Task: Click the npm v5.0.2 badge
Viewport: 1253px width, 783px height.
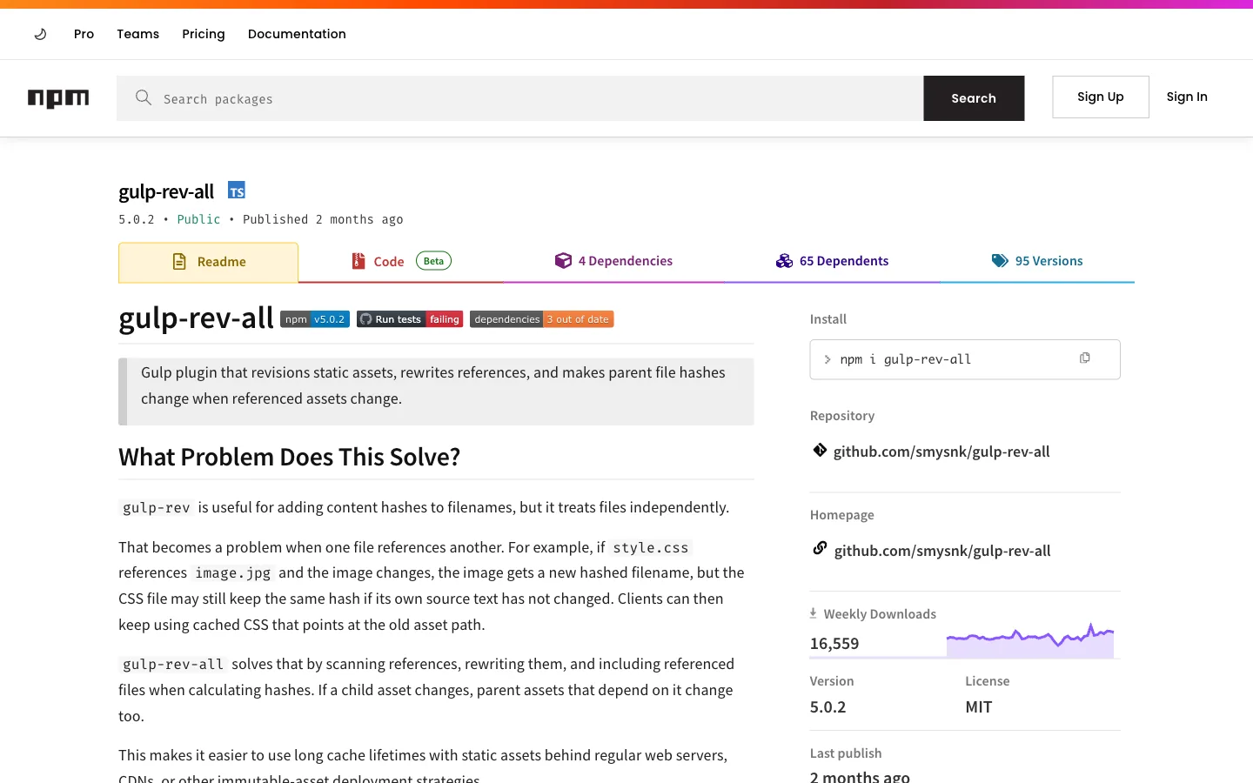Action: (315, 319)
